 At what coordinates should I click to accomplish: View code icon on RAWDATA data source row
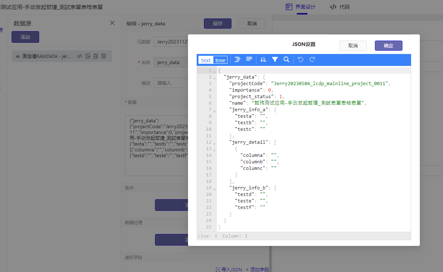[x=80, y=56]
